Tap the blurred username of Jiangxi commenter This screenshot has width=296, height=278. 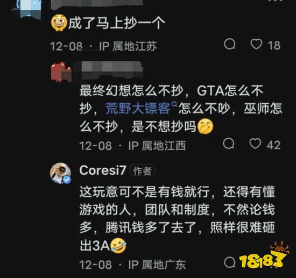[108, 70]
